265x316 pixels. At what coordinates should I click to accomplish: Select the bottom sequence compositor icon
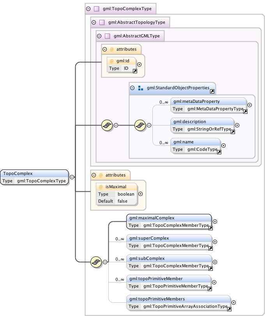(96, 262)
